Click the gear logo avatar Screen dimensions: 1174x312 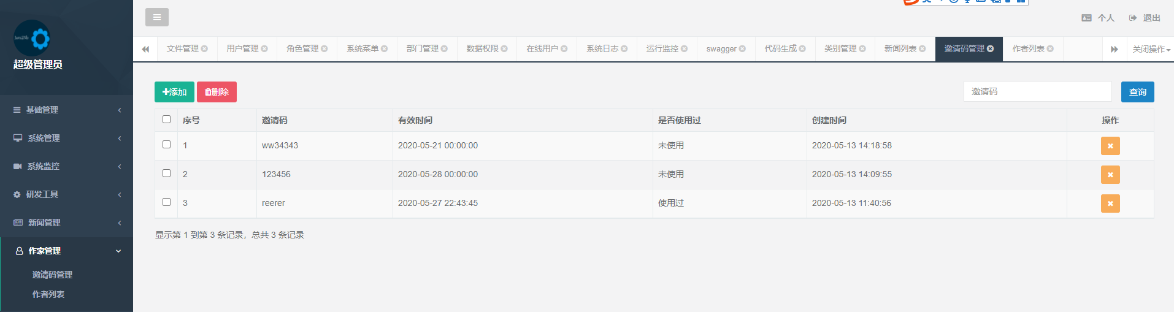(x=31, y=38)
